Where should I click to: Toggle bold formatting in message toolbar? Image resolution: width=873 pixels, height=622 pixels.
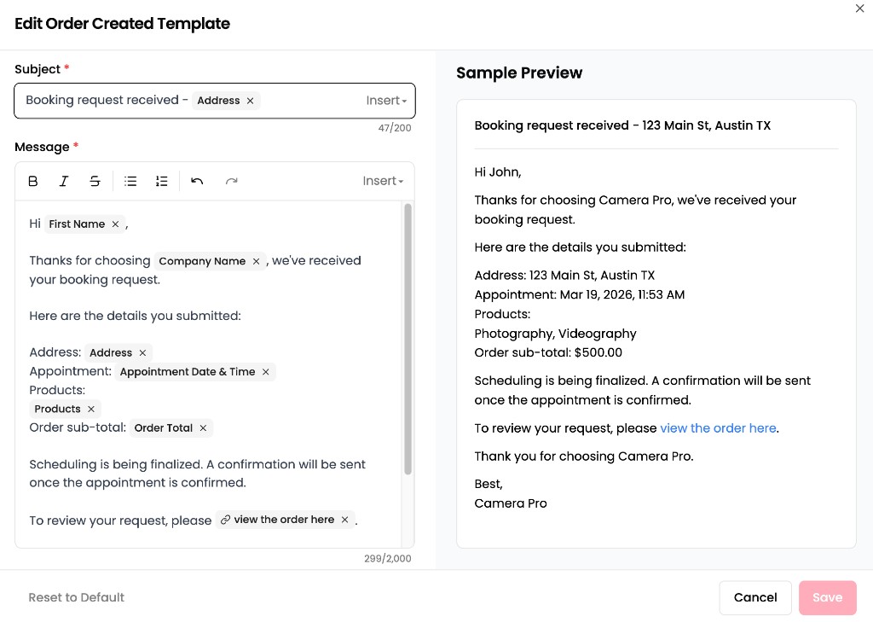pyautogui.click(x=33, y=181)
